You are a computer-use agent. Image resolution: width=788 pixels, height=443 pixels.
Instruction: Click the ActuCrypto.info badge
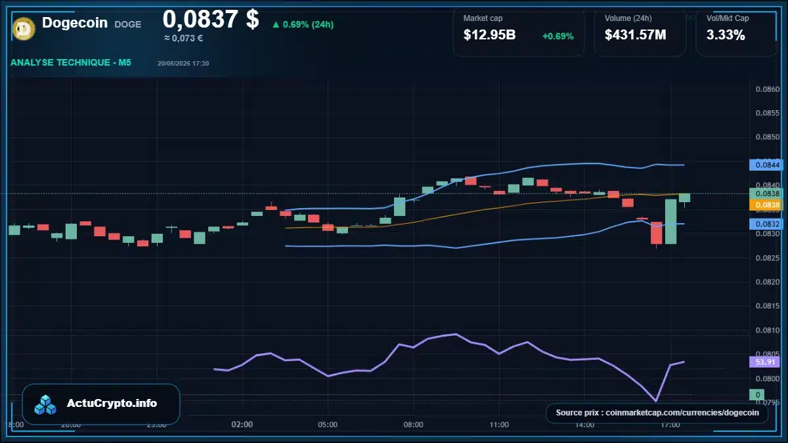pos(101,404)
